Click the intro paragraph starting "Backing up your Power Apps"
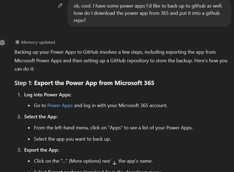Screen dimensions: 234x172 (x=121, y=60)
